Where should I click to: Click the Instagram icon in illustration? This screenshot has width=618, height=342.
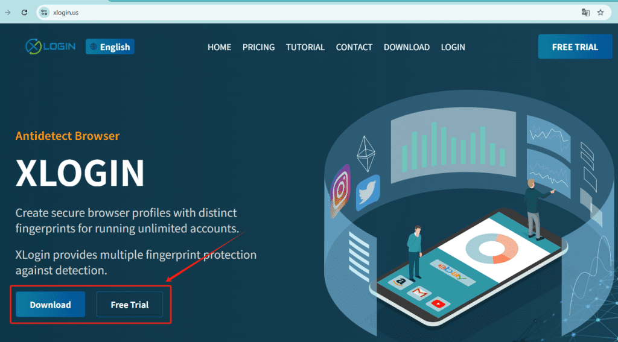pyautogui.click(x=340, y=191)
